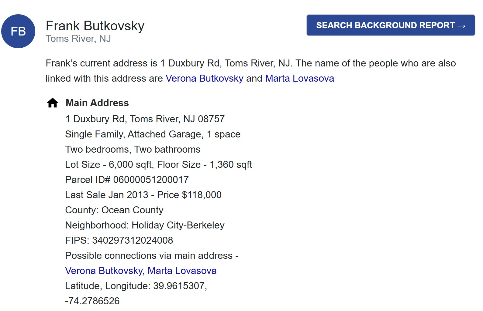Screen dimensions: 483x311
Task: Click the Two bedrooms, Two bathrooms line
Action: coord(133,149)
